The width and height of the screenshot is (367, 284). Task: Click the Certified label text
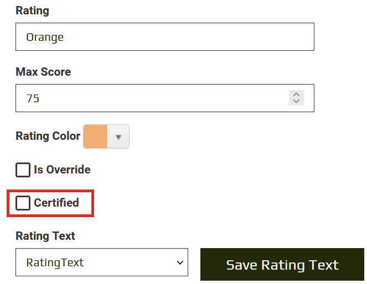(56, 203)
